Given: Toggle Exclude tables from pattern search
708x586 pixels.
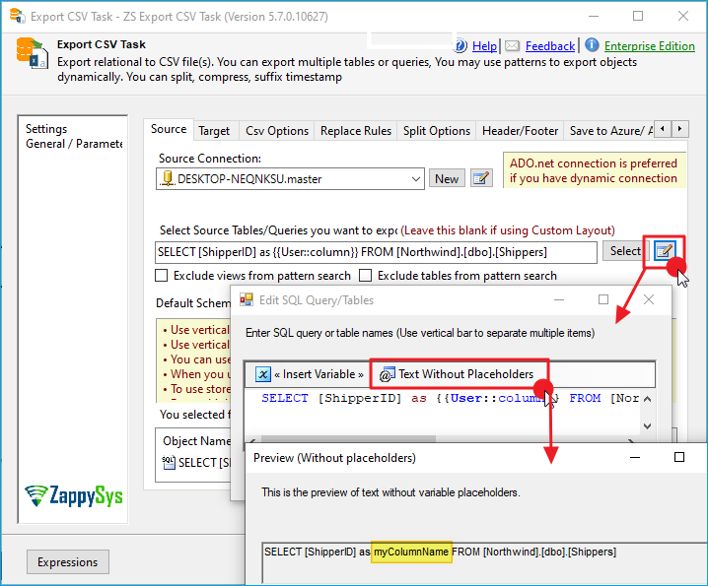Looking at the screenshot, I should pyautogui.click(x=366, y=276).
